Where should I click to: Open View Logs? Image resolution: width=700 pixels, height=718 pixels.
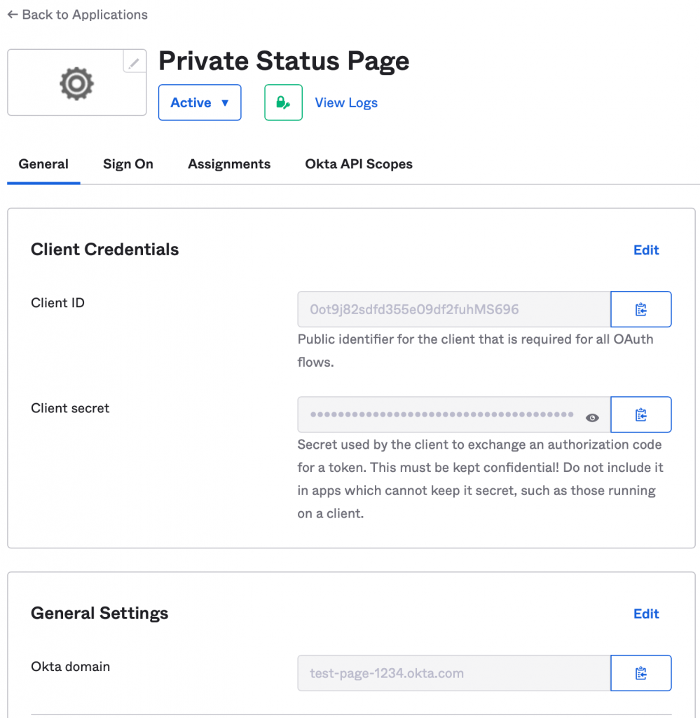(346, 102)
